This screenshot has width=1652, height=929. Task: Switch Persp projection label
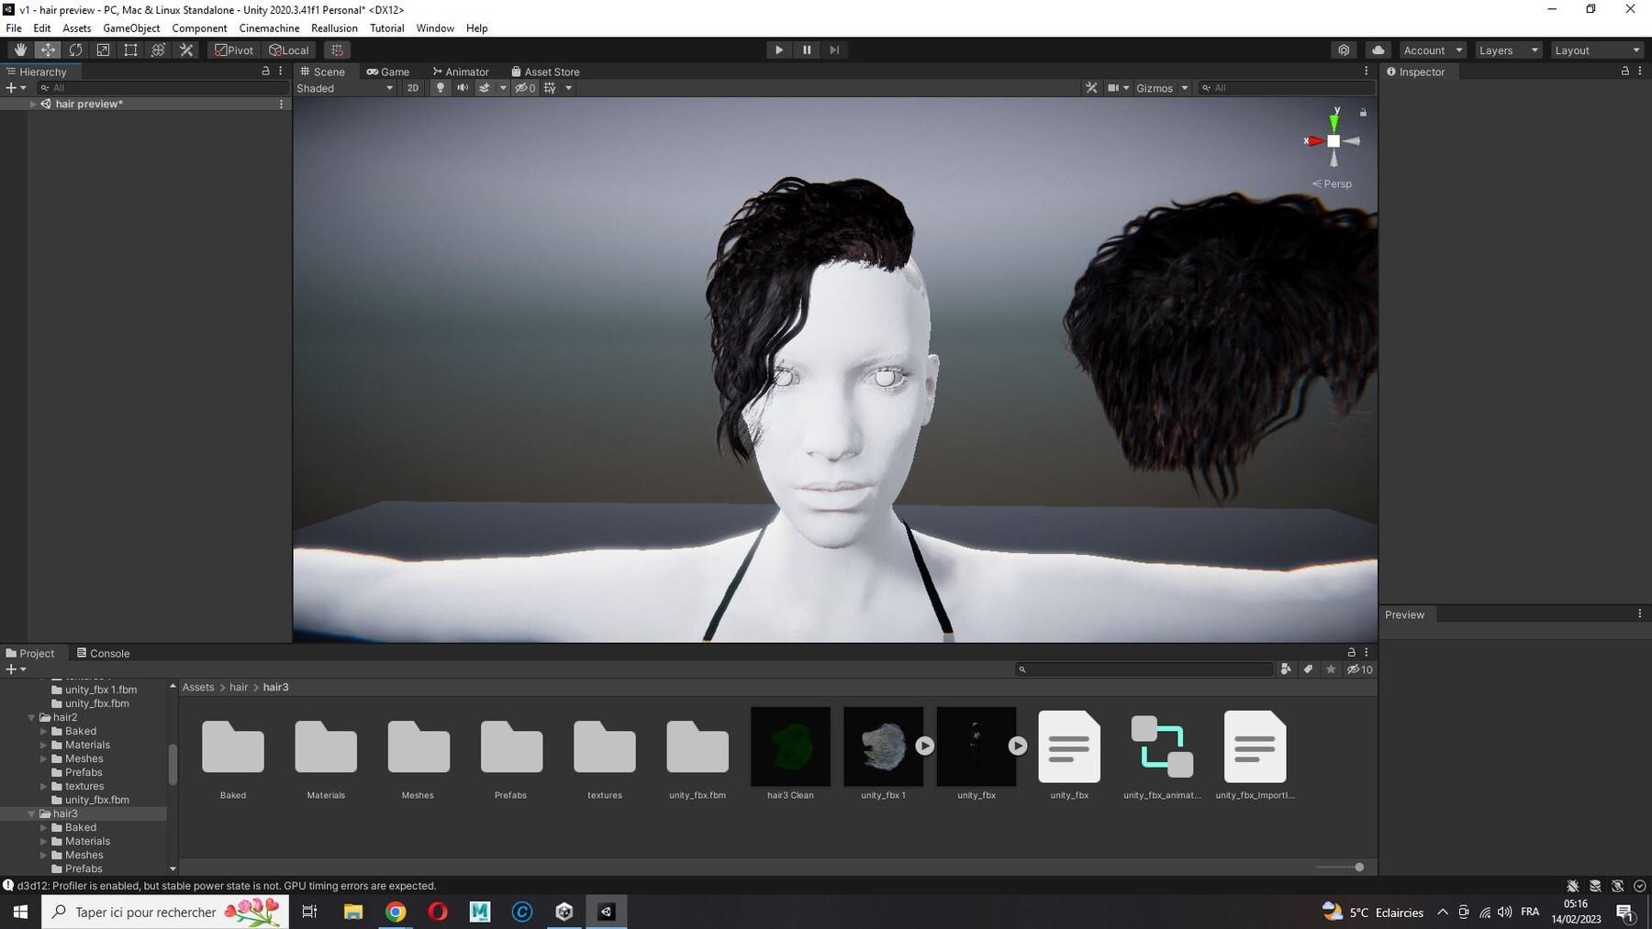(x=1333, y=183)
